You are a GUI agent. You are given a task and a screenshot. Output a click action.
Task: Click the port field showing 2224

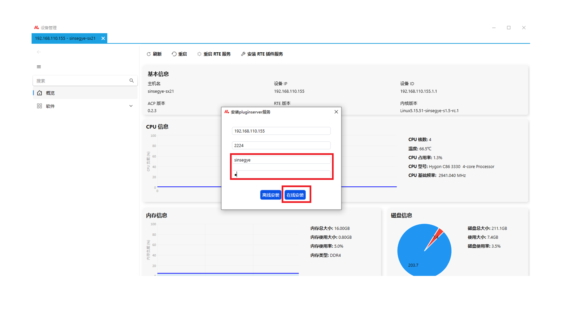point(281,145)
